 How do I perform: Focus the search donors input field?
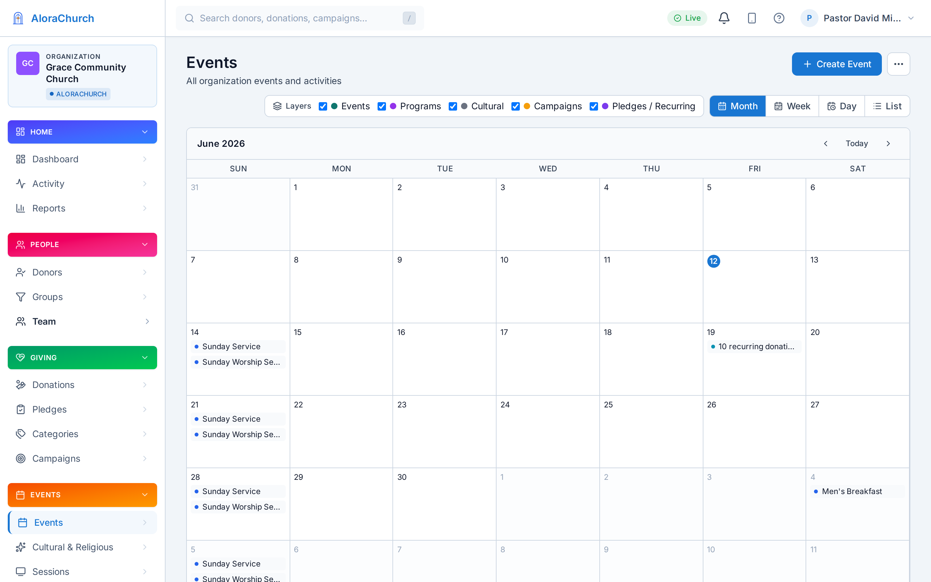coord(300,18)
